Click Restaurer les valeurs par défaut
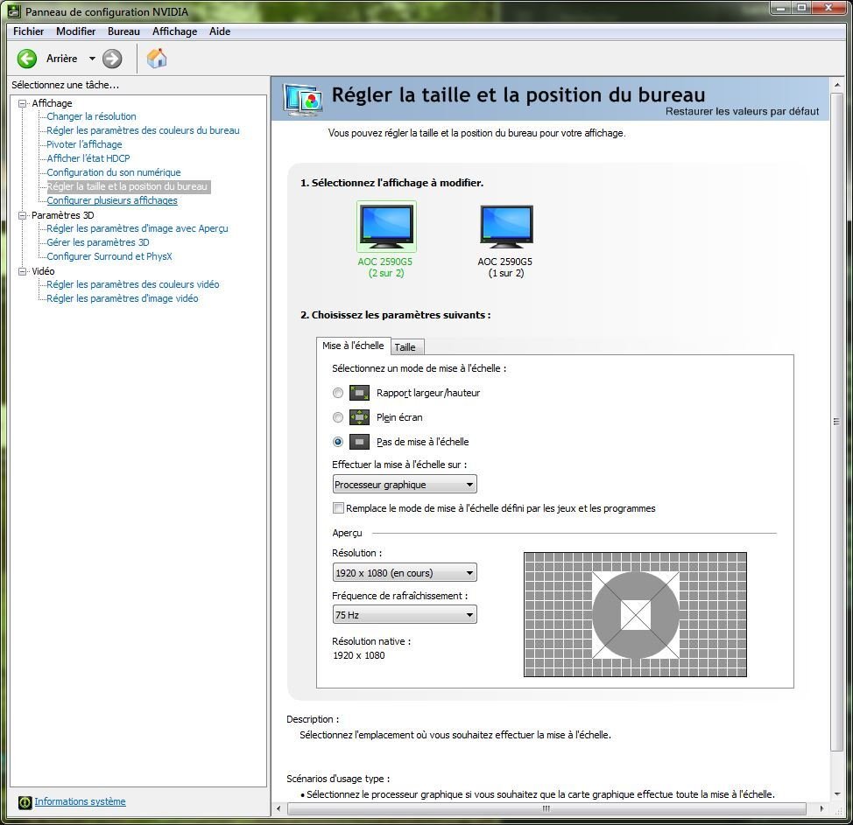This screenshot has width=853, height=825. (x=742, y=111)
